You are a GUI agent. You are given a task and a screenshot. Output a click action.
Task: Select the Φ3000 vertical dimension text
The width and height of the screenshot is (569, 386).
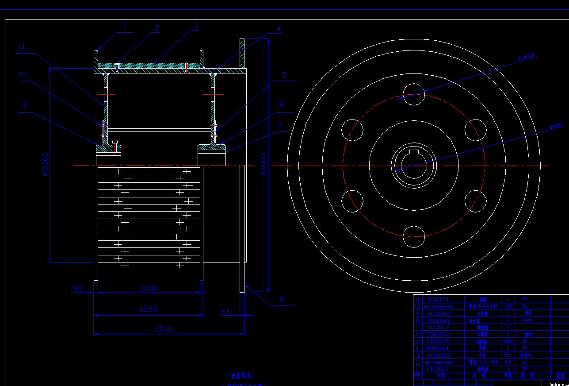(45, 165)
